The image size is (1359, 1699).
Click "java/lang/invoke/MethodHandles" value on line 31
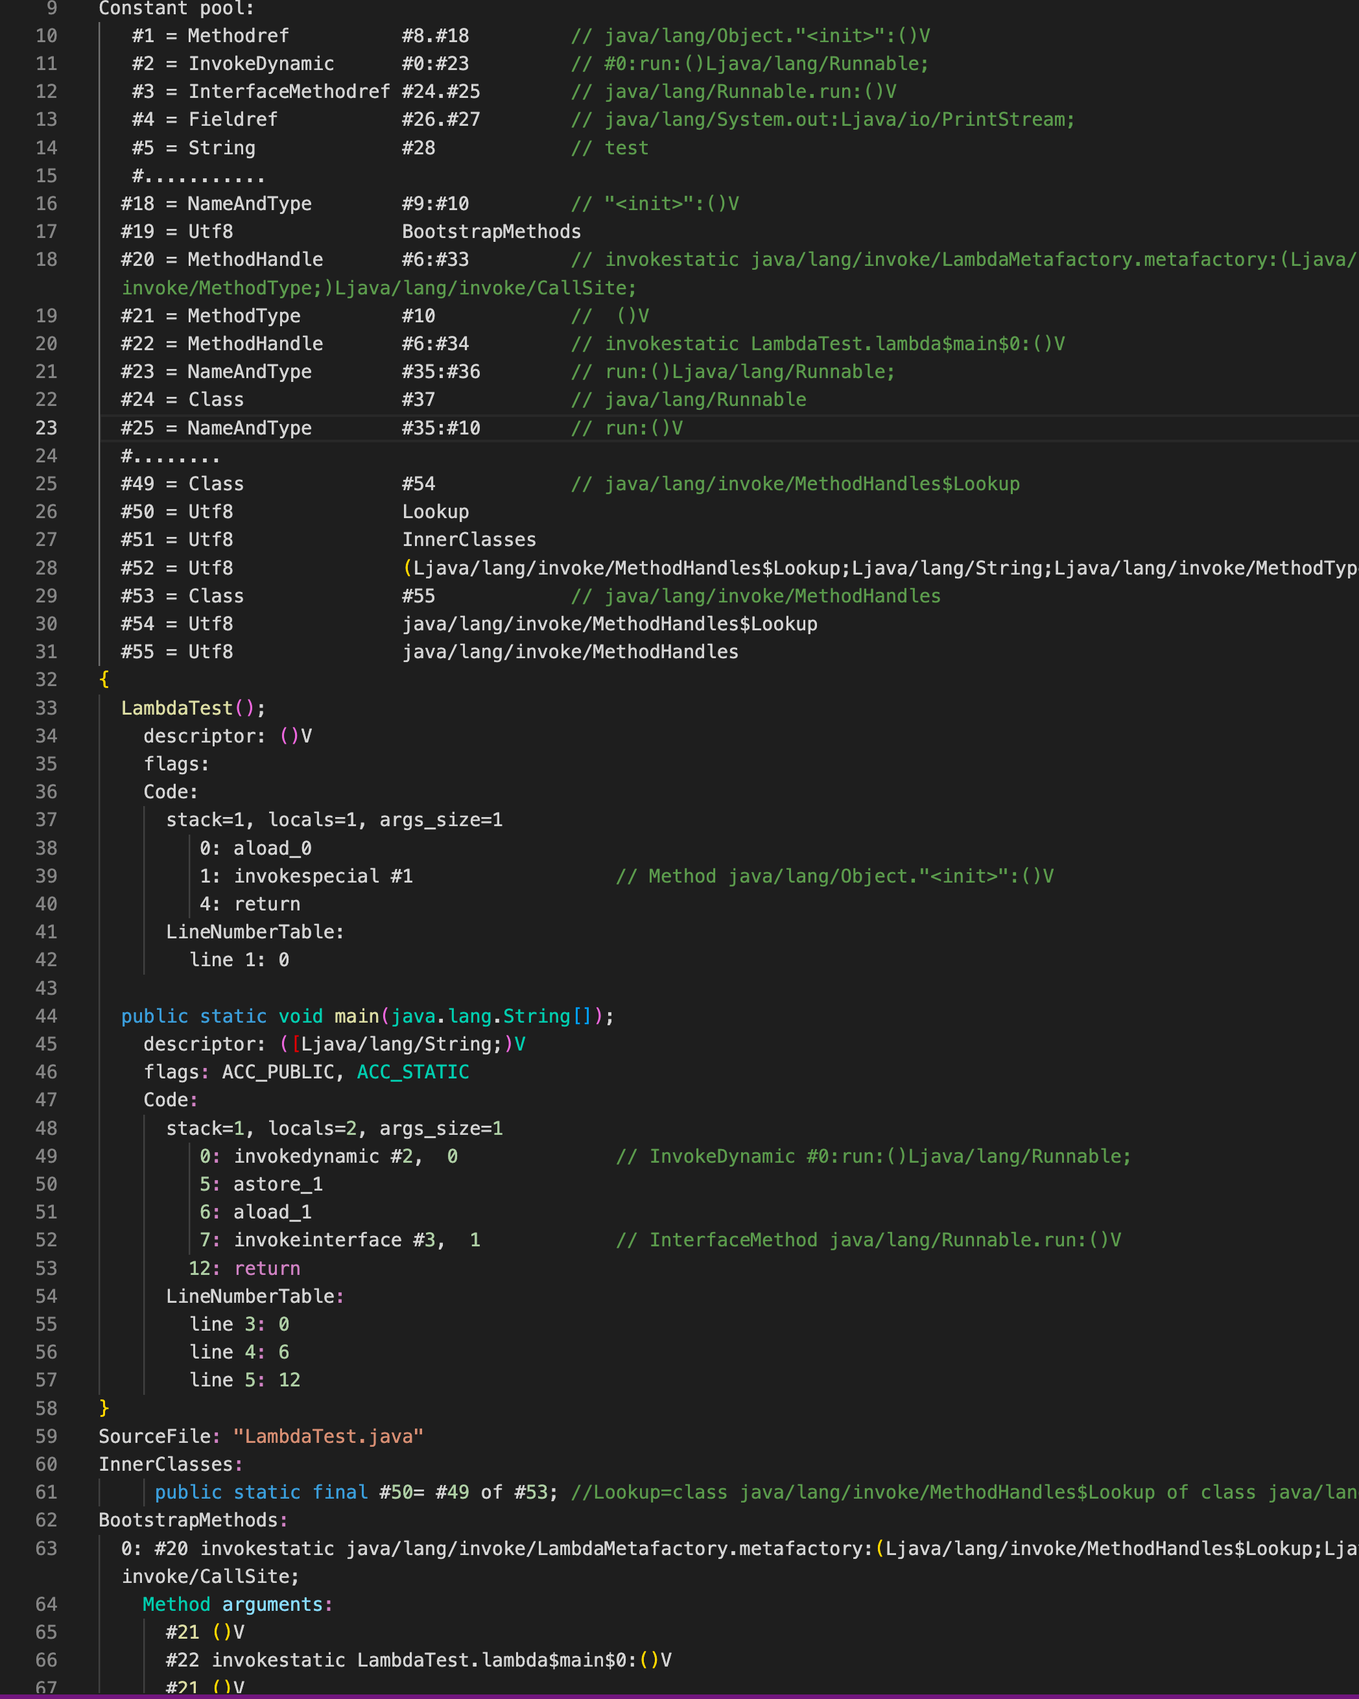(571, 652)
